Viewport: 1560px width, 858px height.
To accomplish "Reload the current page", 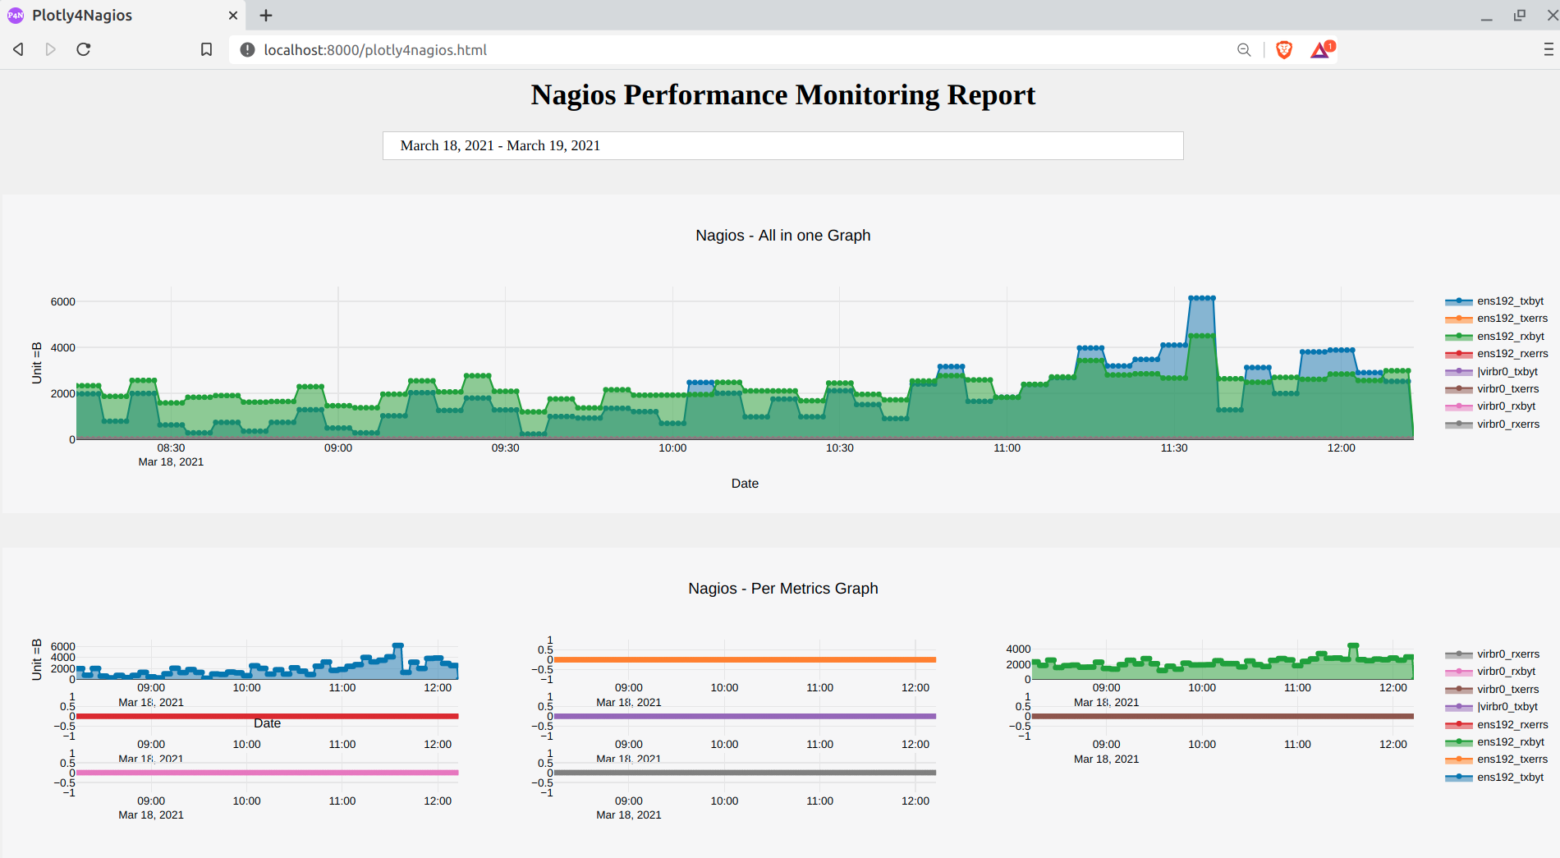I will [84, 50].
